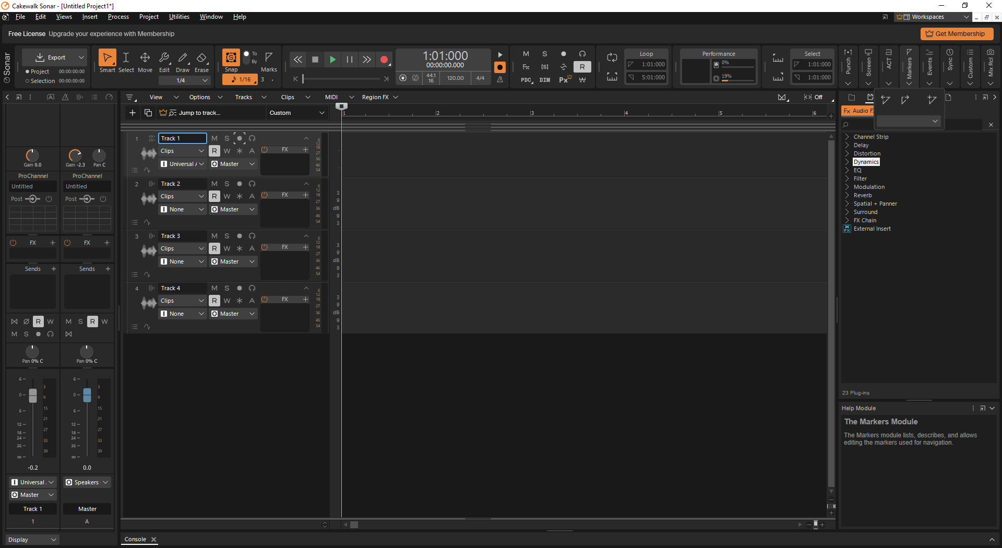
Task: Start recording with the Record button
Action: 384,59
